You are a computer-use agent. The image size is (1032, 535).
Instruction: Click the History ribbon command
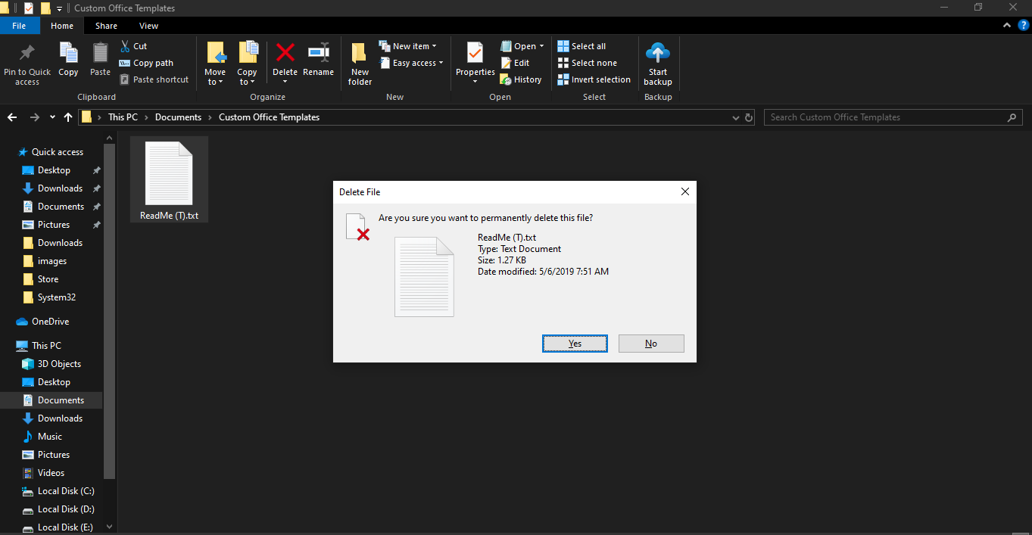pos(521,79)
